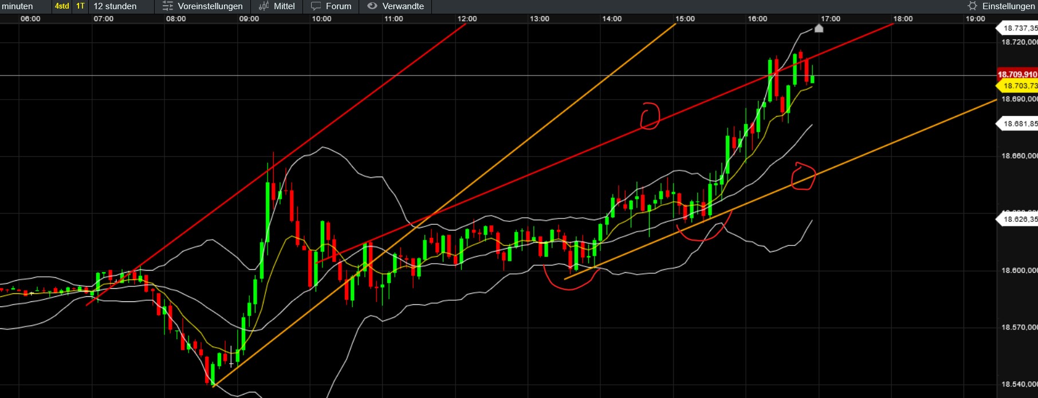Choose the 12 stunden time range
Screen dimensions: 1038x398
[115, 6]
